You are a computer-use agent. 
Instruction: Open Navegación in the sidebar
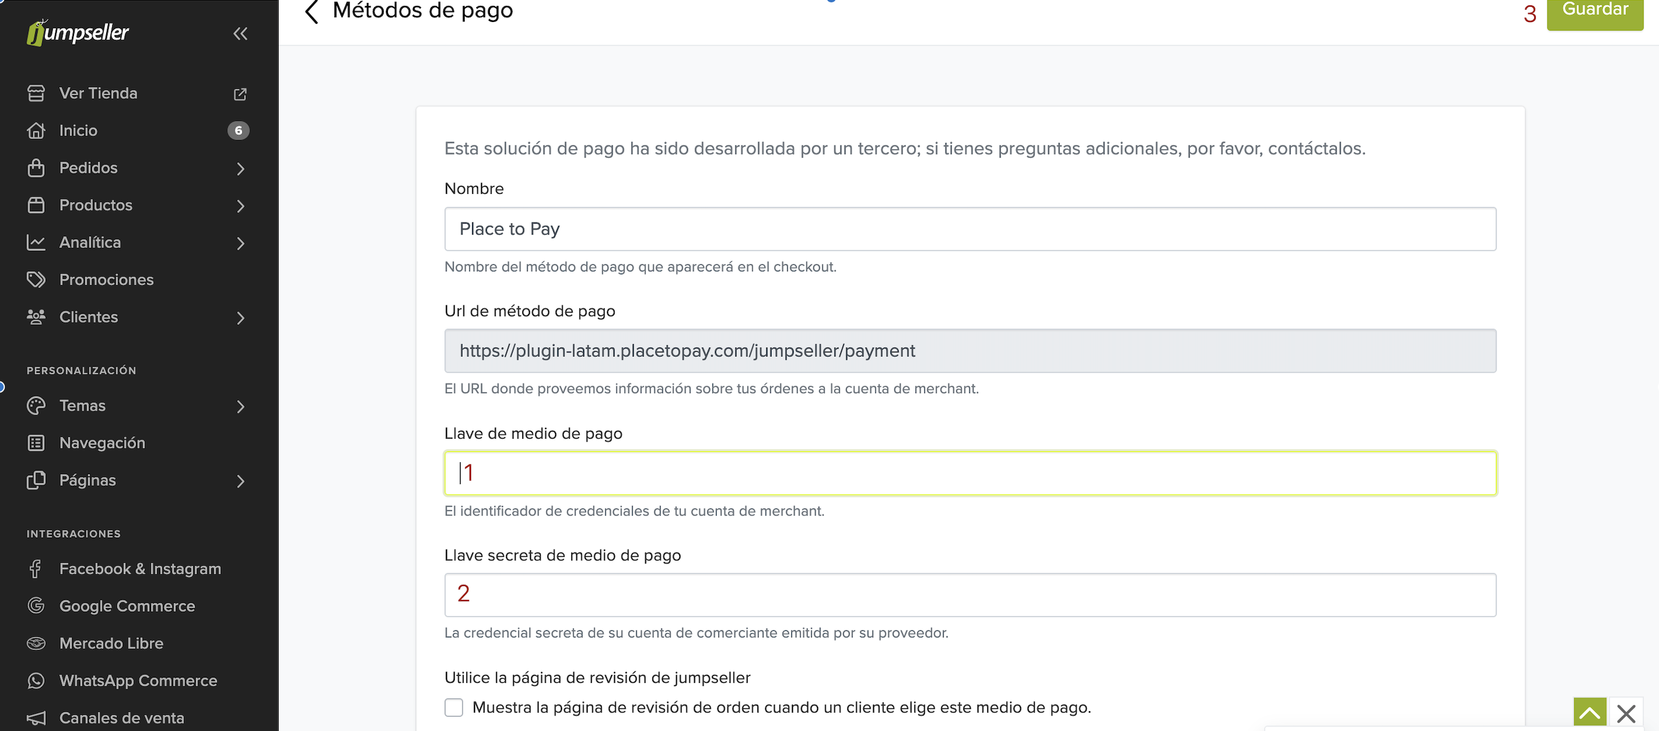pyautogui.click(x=102, y=444)
